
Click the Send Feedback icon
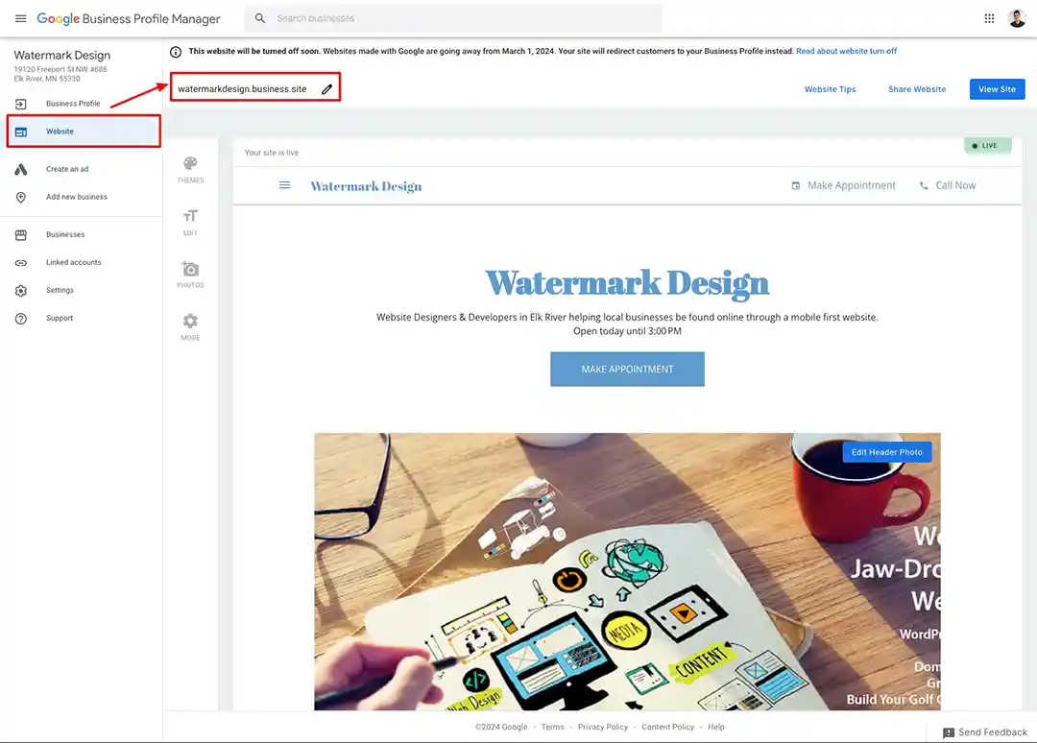tap(949, 732)
